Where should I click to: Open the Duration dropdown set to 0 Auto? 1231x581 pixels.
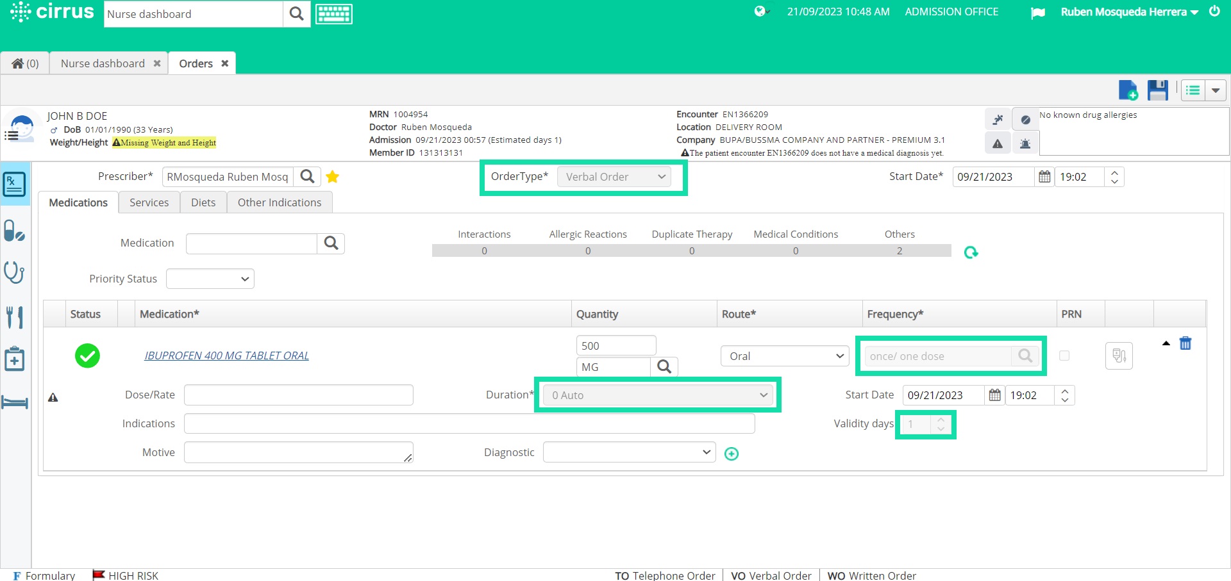(x=657, y=395)
